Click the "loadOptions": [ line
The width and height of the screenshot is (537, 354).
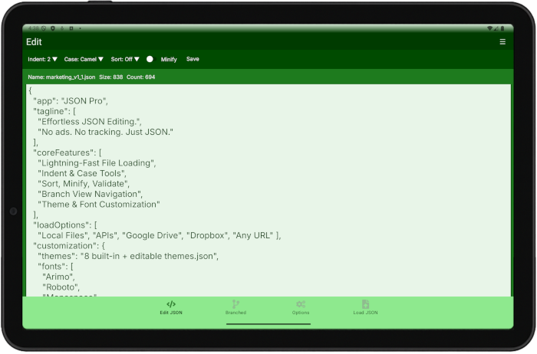pyautogui.click(x=65, y=225)
